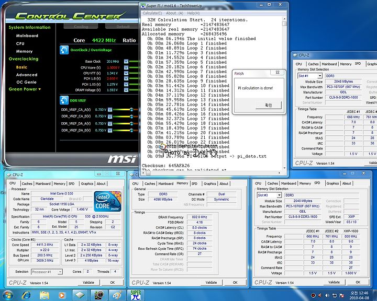Click the volume speaker tray icon
The height and width of the screenshot is (301, 377).
pos(327,295)
